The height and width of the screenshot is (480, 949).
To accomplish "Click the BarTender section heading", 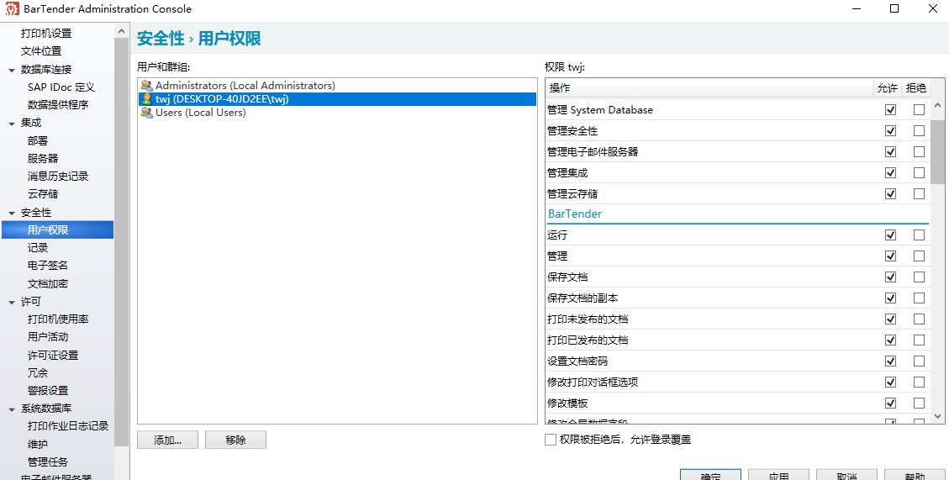I will [575, 214].
